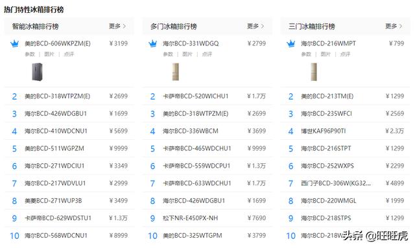Select 卡萨帝BCD-629WDSTU1 entry
This screenshot has height=248, width=415.
[x=58, y=218]
